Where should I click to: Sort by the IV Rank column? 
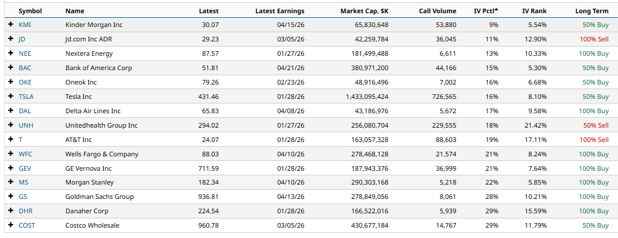coord(534,11)
